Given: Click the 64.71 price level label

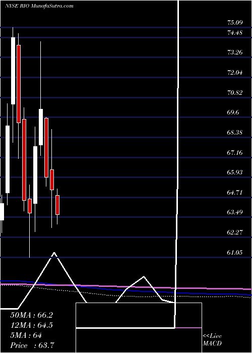Looking at the screenshot, I should (x=235, y=193).
